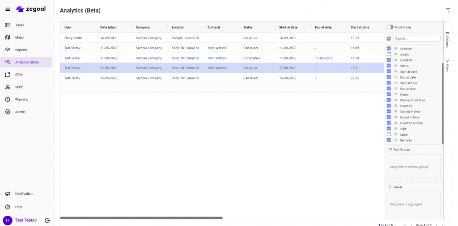Collapse the Columns side tab
Viewport: 458px width, 226px height.
point(448,40)
